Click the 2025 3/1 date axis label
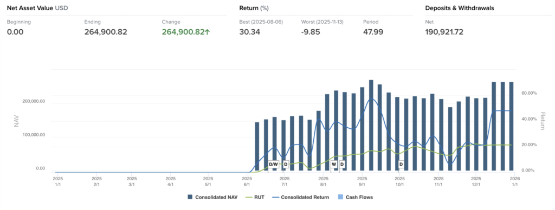Screen dimensions: 555x210 [132, 182]
